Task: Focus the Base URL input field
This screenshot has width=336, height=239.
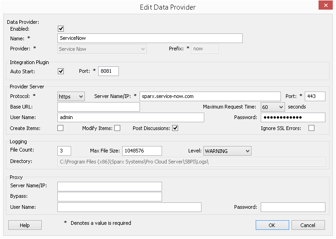Action: point(99,107)
